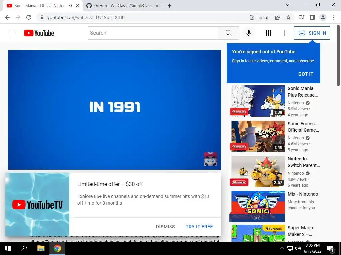Open the YouTube hamburger guide menu
Image resolution: width=341 pixels, height=255 pixels.
pos(12,33)
